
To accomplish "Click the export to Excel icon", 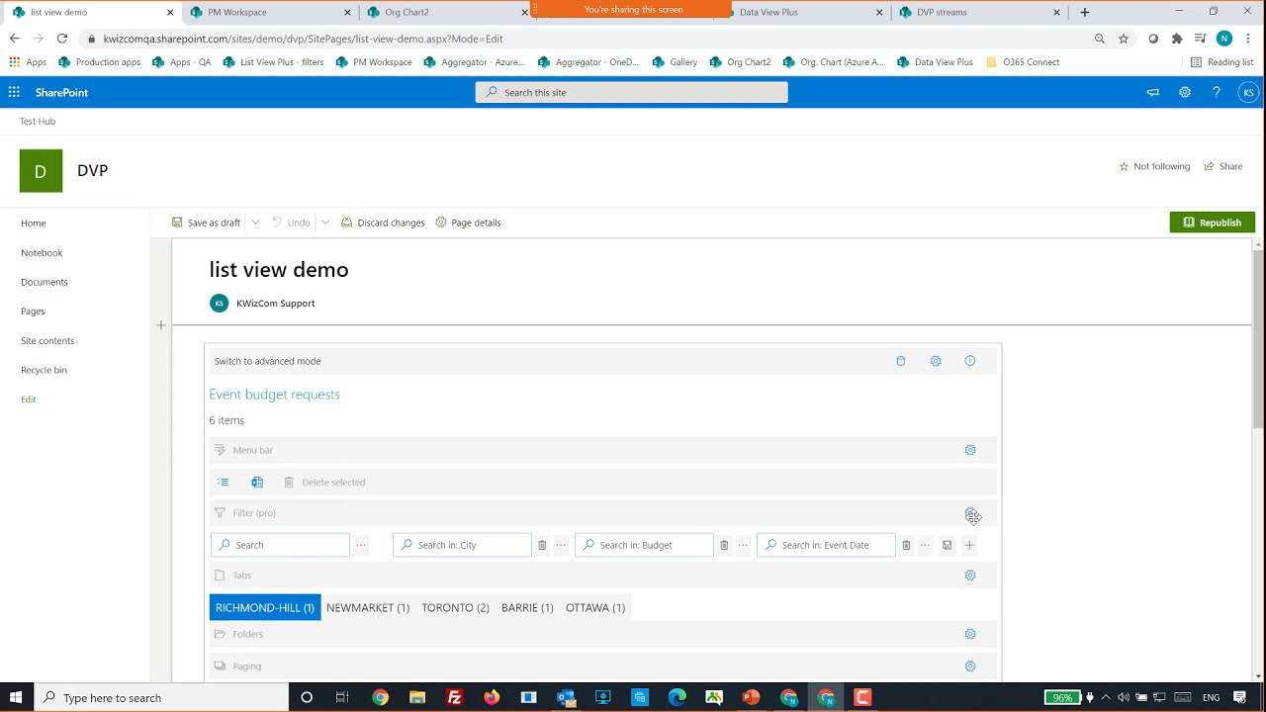I will pos(257,483).
